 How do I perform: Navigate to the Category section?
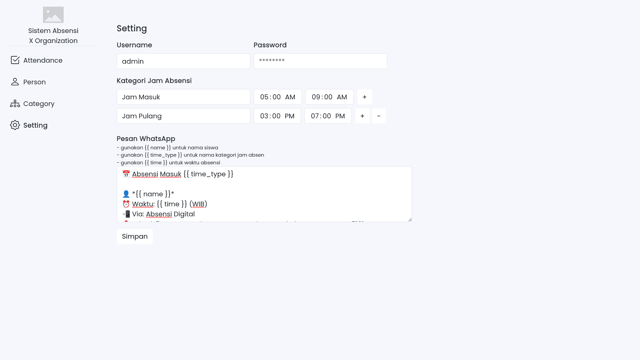(39, 104)
